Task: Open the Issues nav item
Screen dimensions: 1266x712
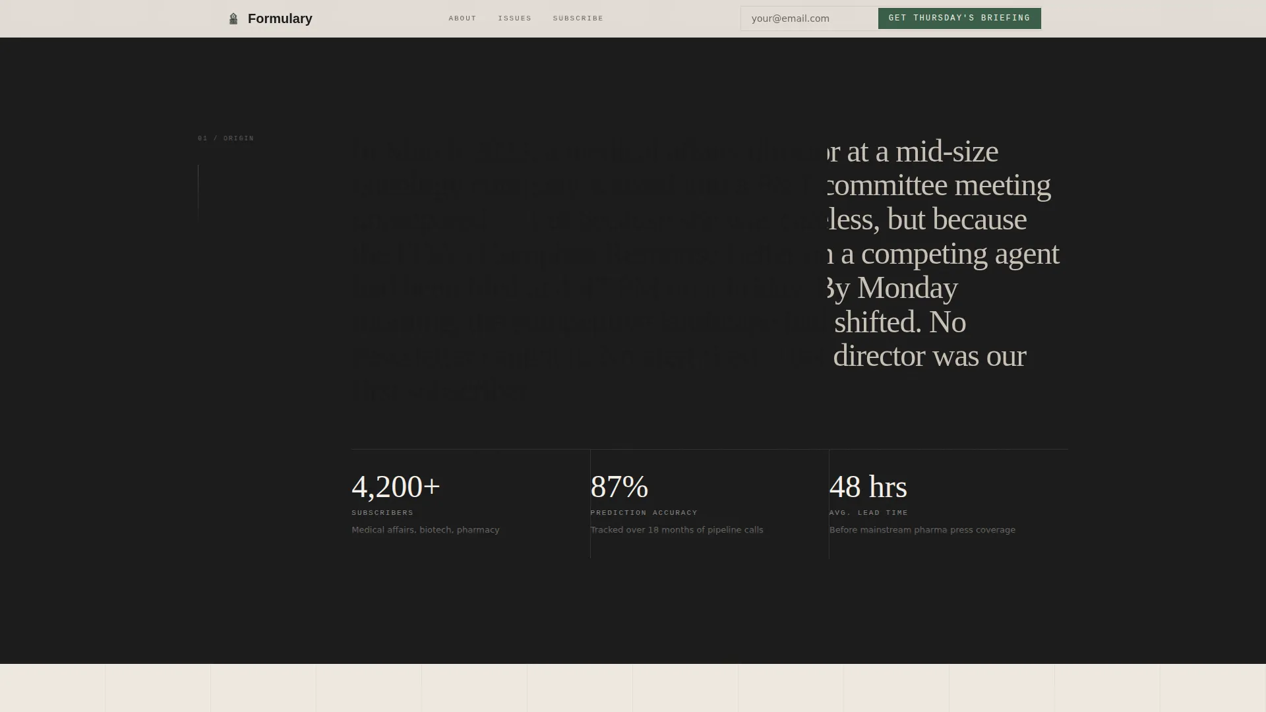Action: coord(514,18)
